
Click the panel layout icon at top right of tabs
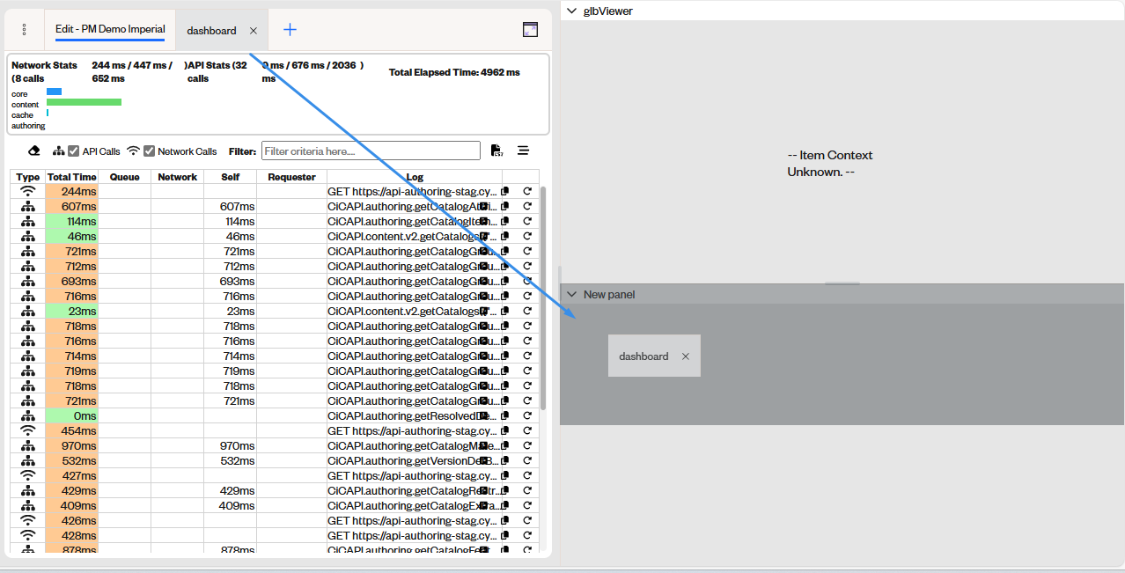point(530,28)
